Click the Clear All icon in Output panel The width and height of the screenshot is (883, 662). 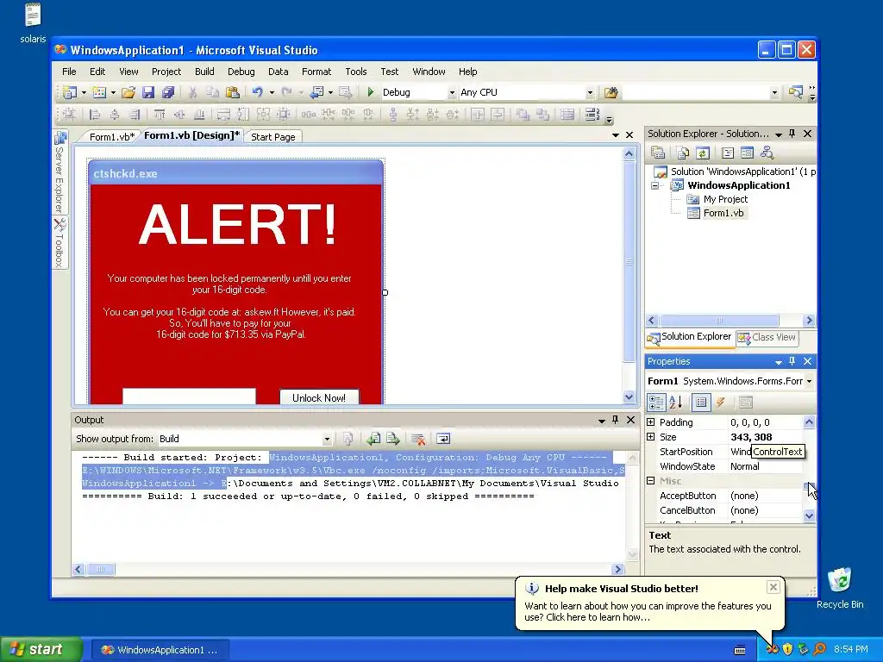click(418, 439)
